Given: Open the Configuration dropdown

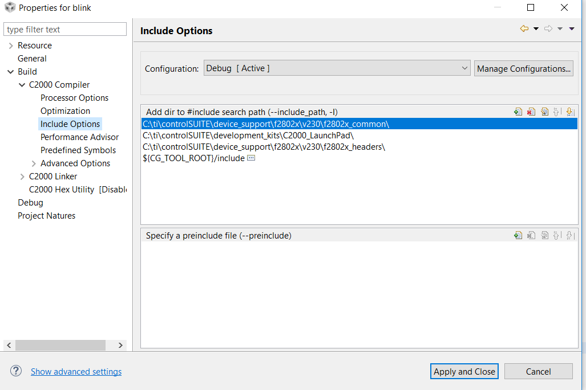Looking at the screenshot, I should point(337,68).
